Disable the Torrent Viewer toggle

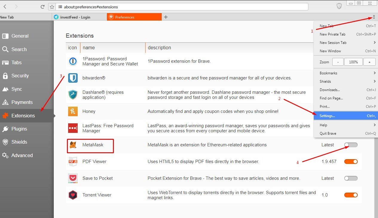[351, 195]
